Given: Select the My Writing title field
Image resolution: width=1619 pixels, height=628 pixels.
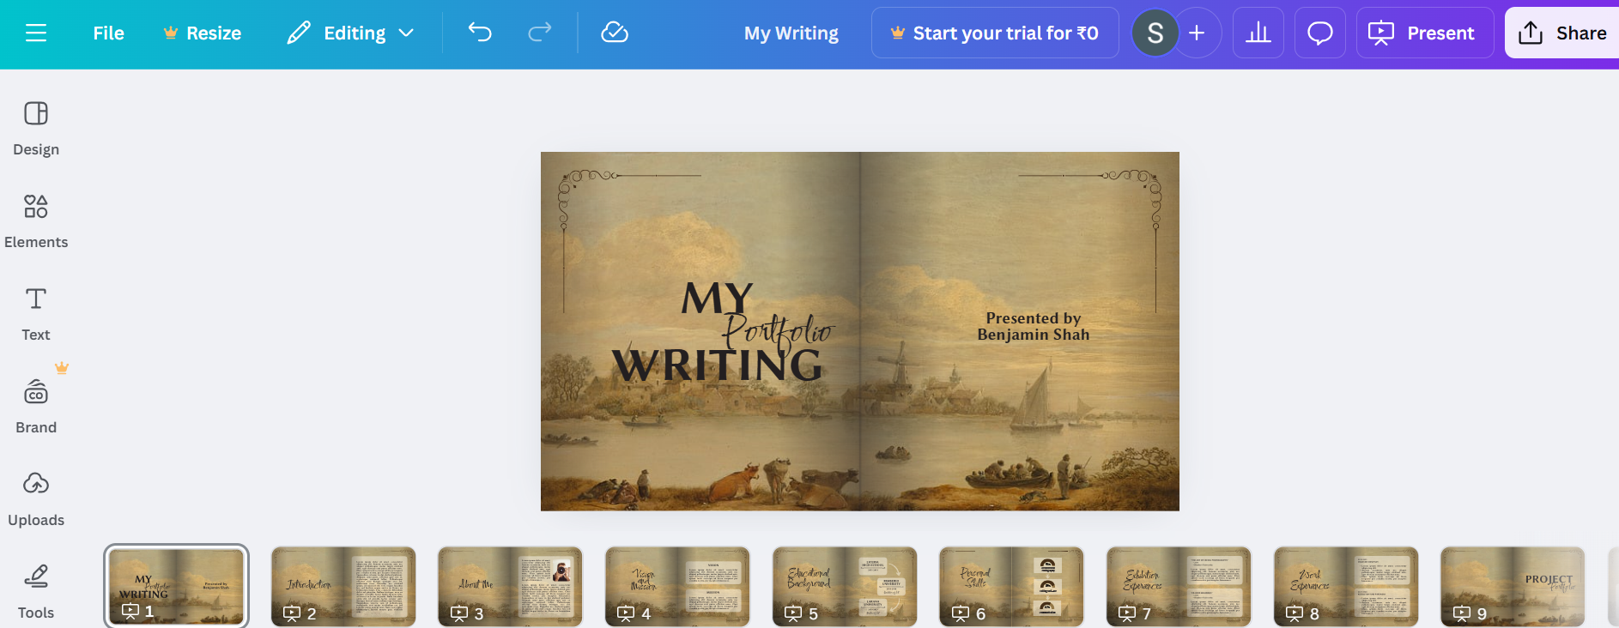Looking at the screenshot, I should pos(791,33).
